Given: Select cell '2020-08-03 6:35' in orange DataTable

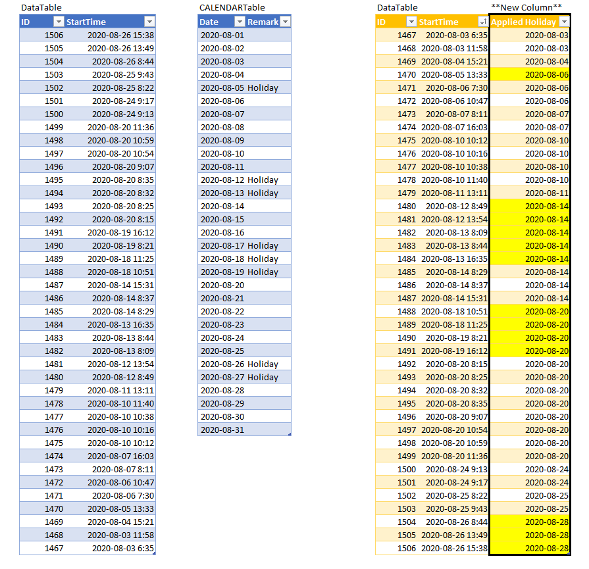Looking at the screenshot, I should pos(453,36).
